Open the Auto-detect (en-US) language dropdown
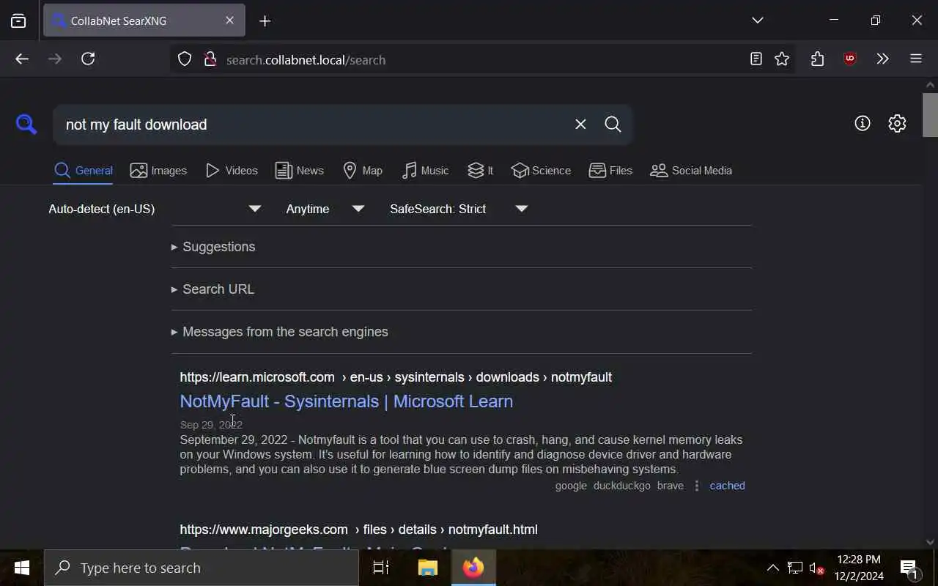Viewport: 938px width, 586px height. pos(155,209)
